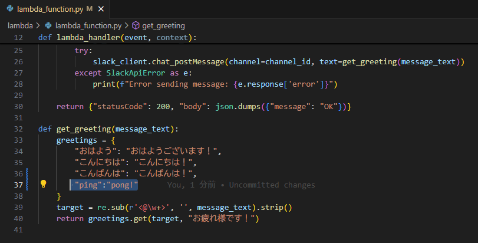Image resolution: width=478 pixels, height=243 pixels.
Task: Click the Python icon in breadcrumb
Action: point(48,25)
